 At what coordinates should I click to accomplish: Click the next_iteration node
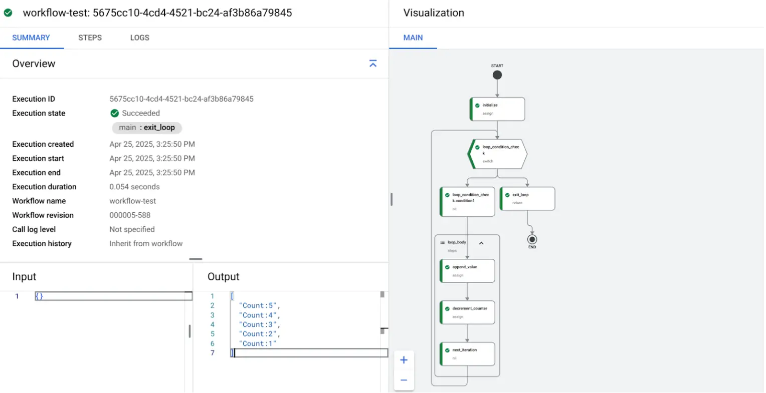pyautogui.click(x=467, y=354)
